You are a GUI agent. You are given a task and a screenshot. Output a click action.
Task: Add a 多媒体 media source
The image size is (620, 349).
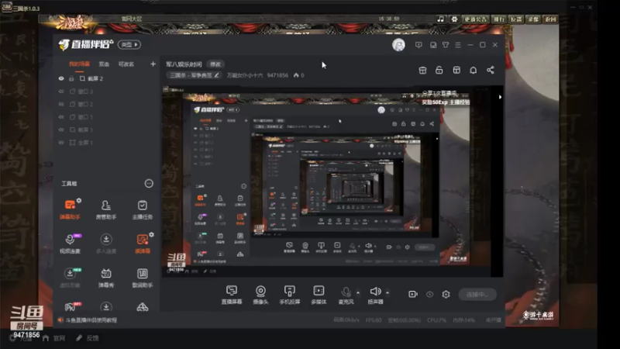[x=319, y=295]
